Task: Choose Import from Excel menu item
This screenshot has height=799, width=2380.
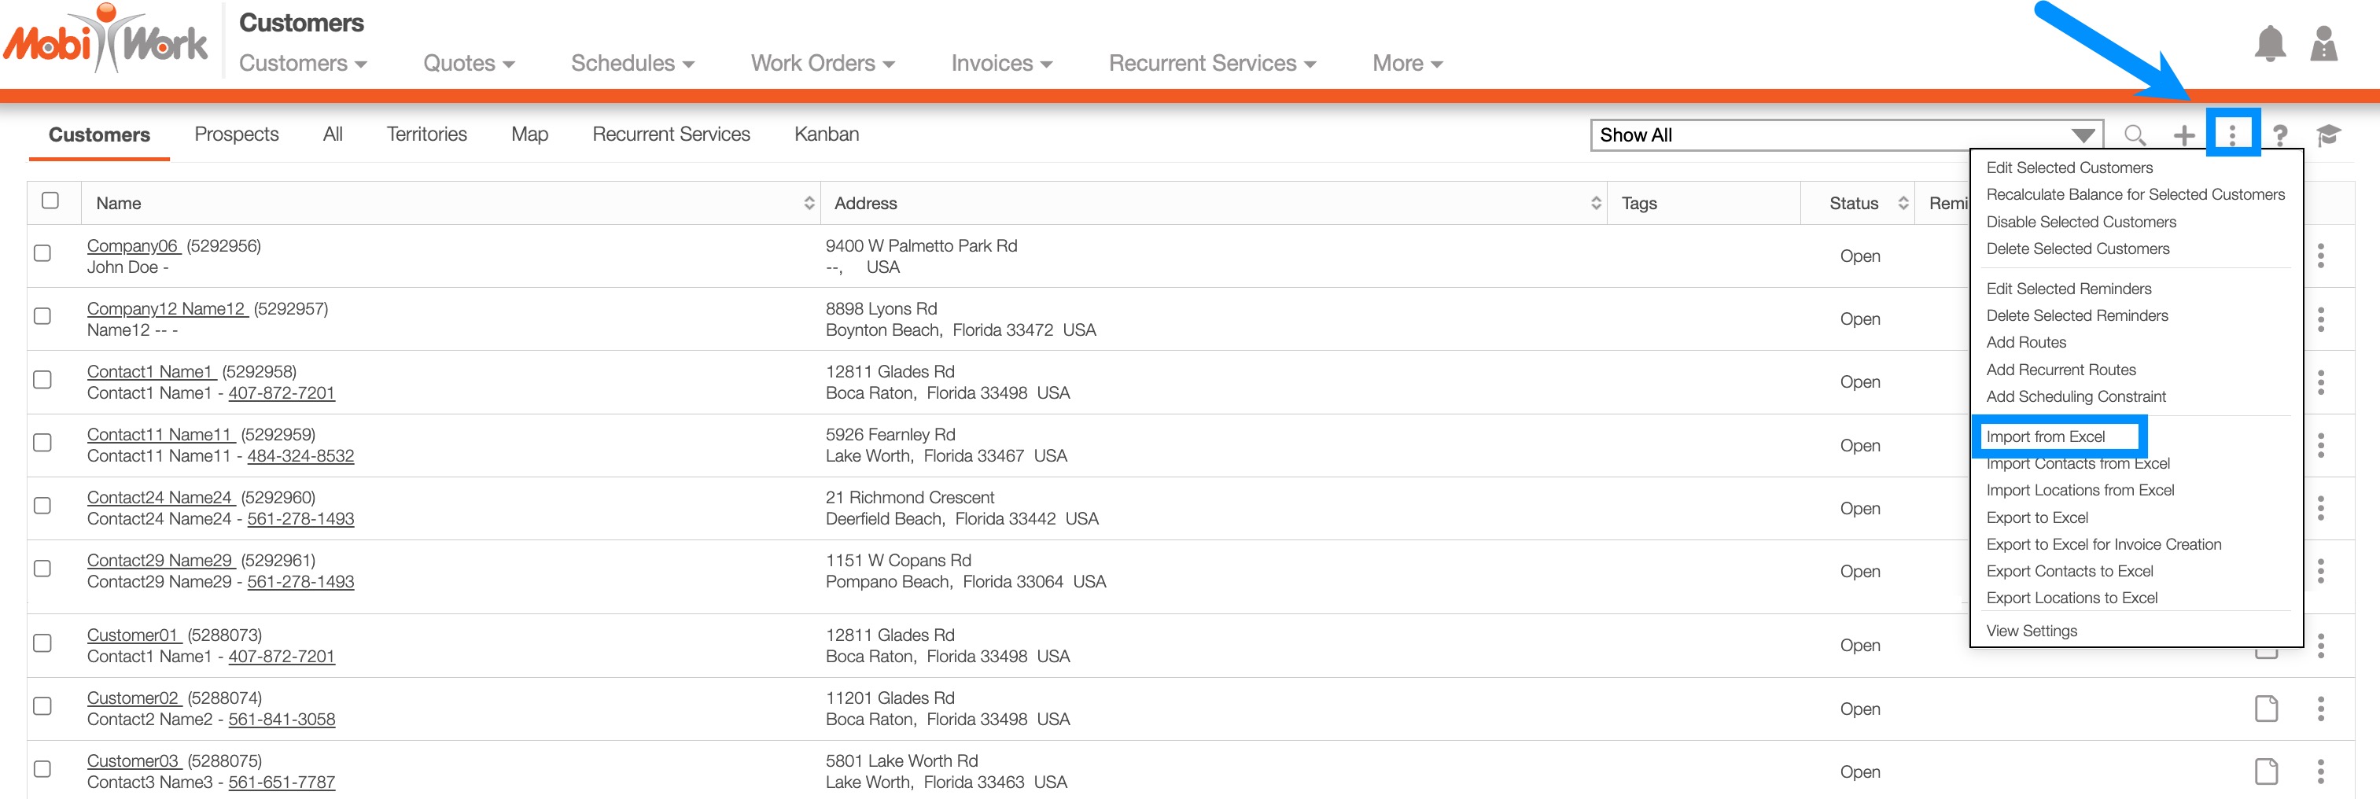Action: pos(2046,436)
